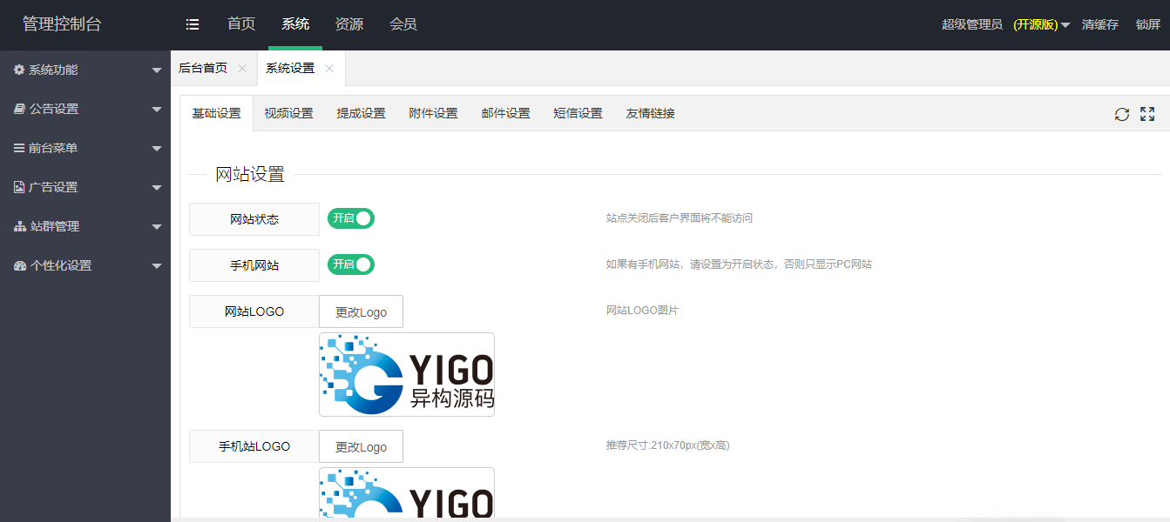Disable the 网站状态 toggle
Screen dimensions: 1170x522
point(351,218)
